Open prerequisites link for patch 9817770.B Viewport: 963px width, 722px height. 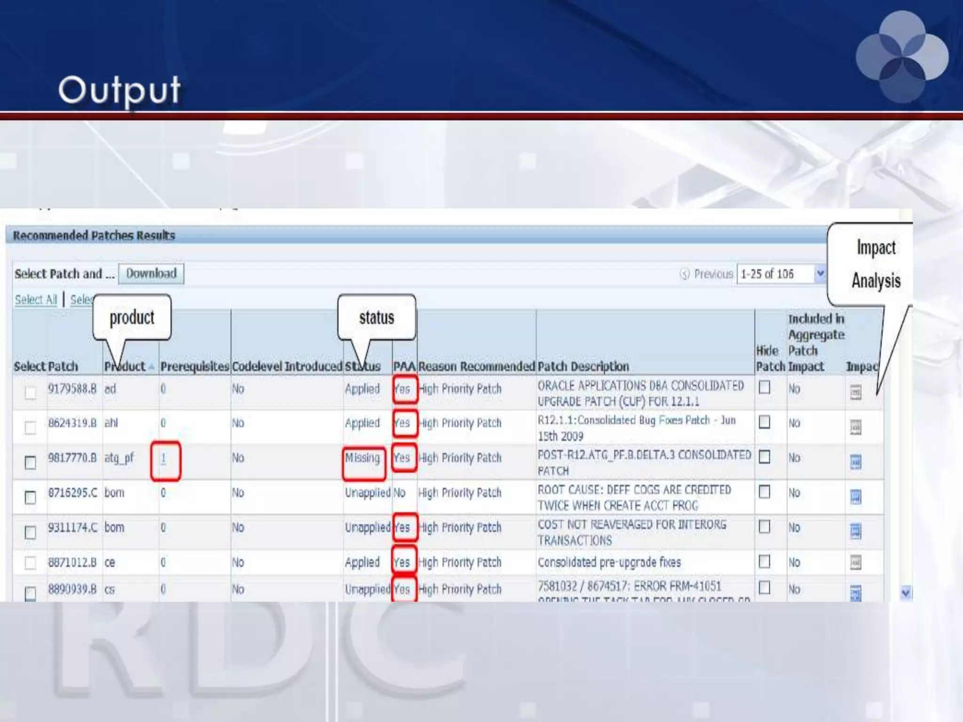pos(163,458)
